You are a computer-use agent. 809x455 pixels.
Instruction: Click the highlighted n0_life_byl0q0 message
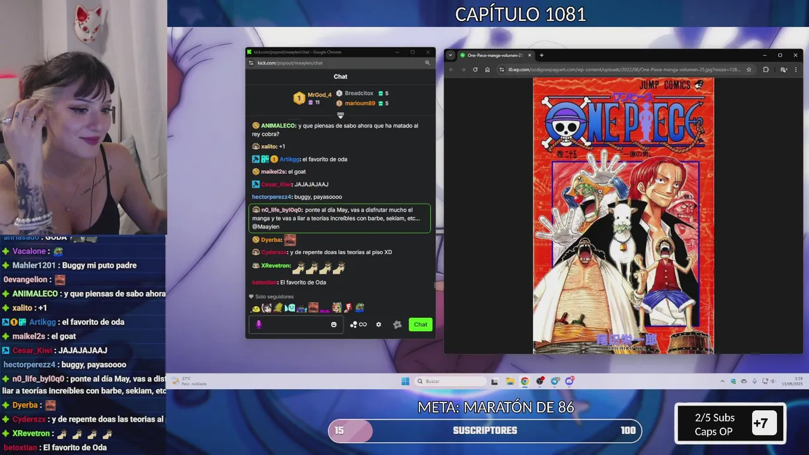340,218
